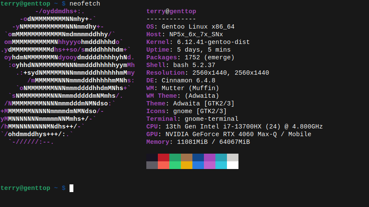Click the DE: Cinnamon 6.4.8 line
The width and height of the screenshot is (369, 207).
181,81
